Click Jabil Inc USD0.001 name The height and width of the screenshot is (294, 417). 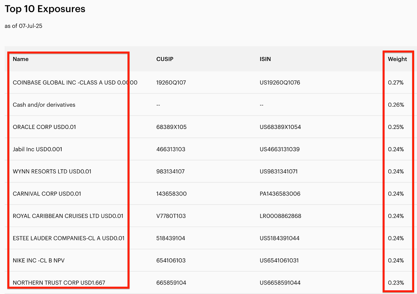click(x=38, y=149)
